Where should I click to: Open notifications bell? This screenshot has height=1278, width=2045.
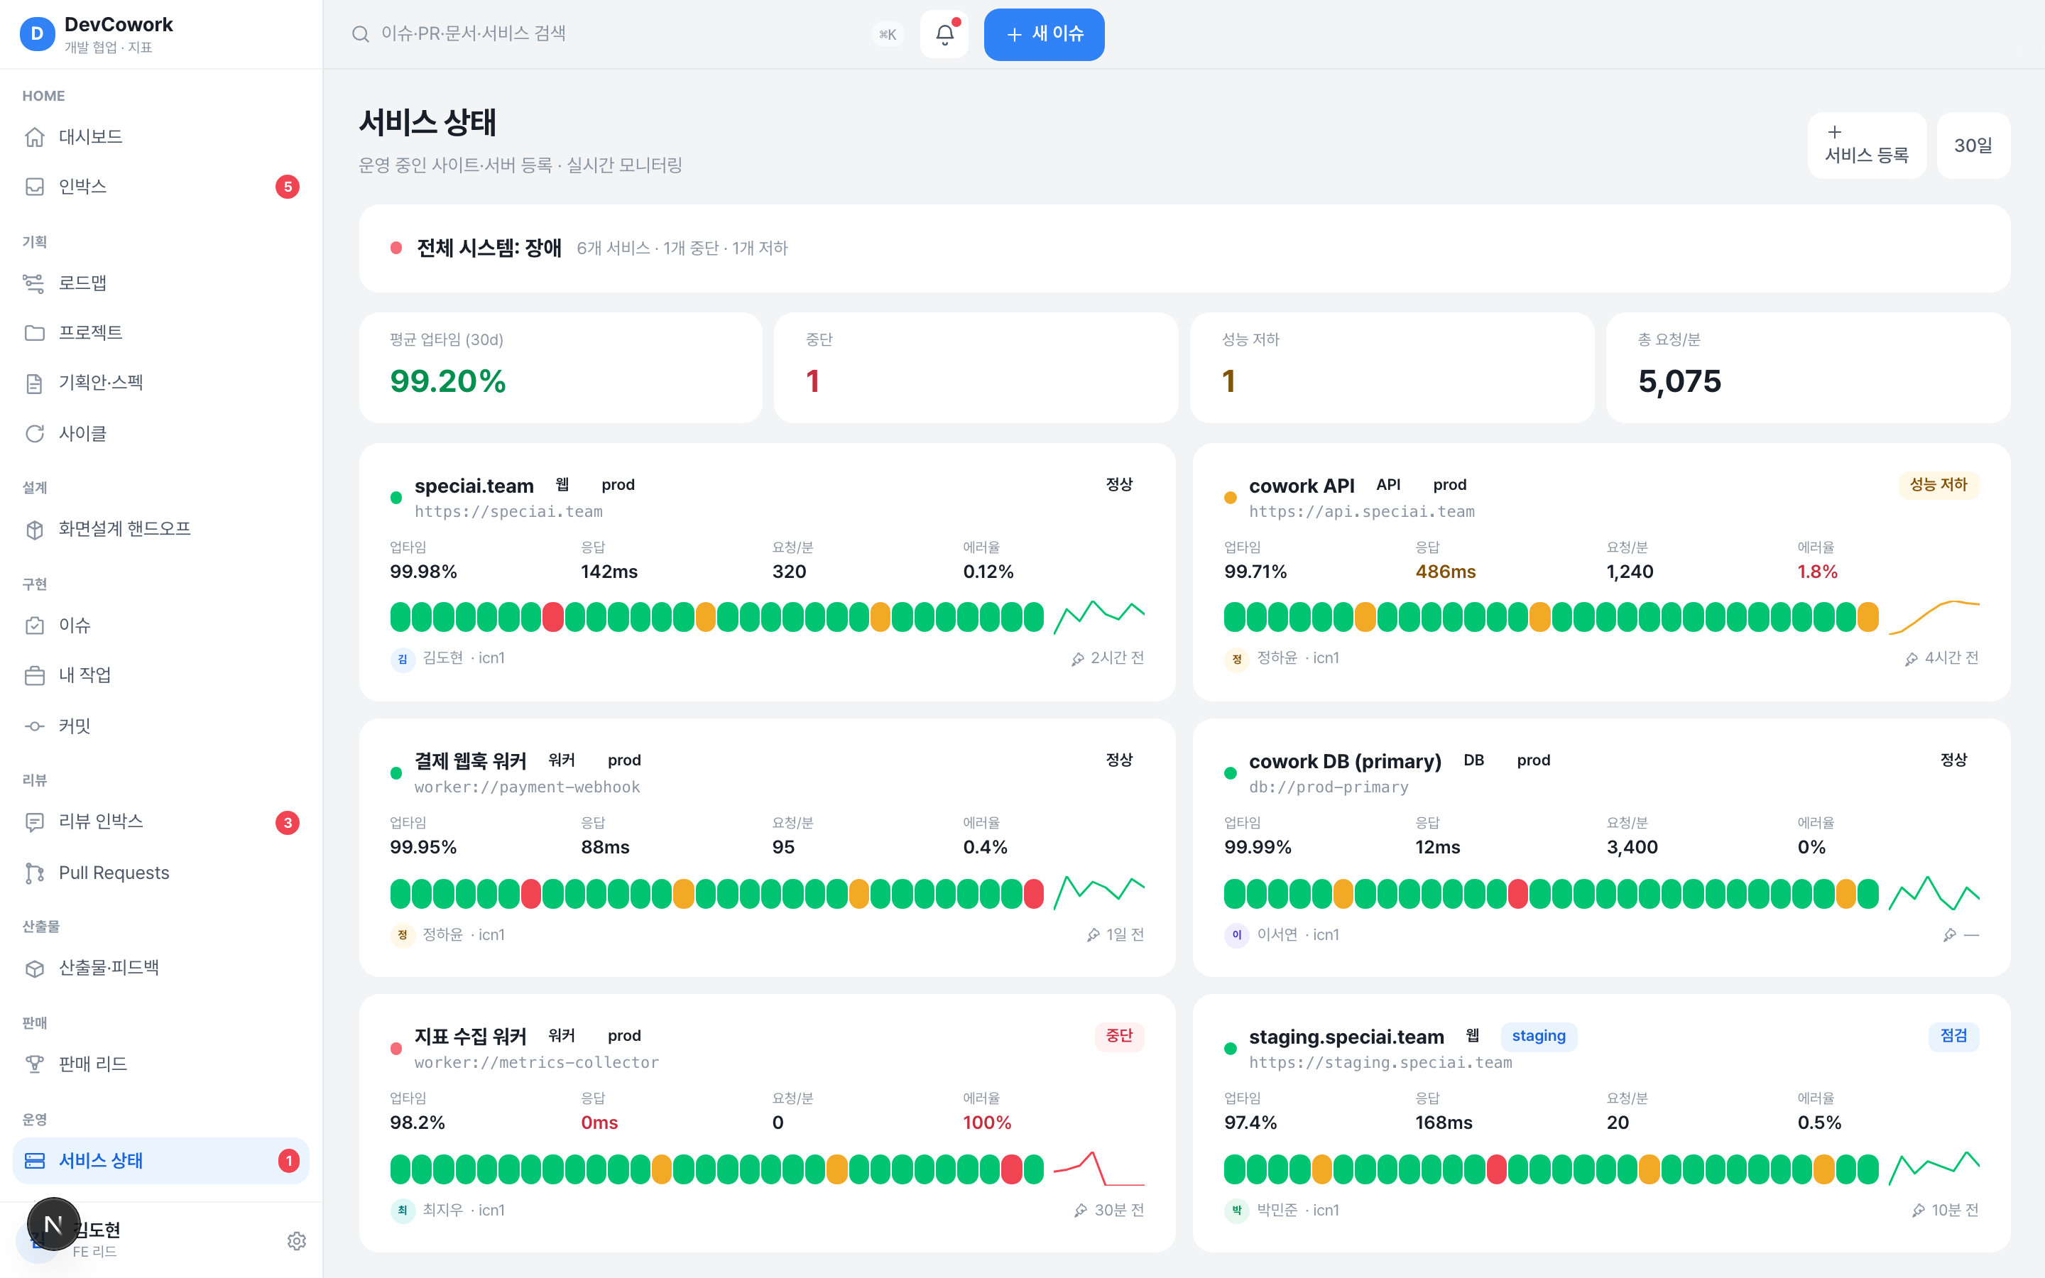(945, 35)
